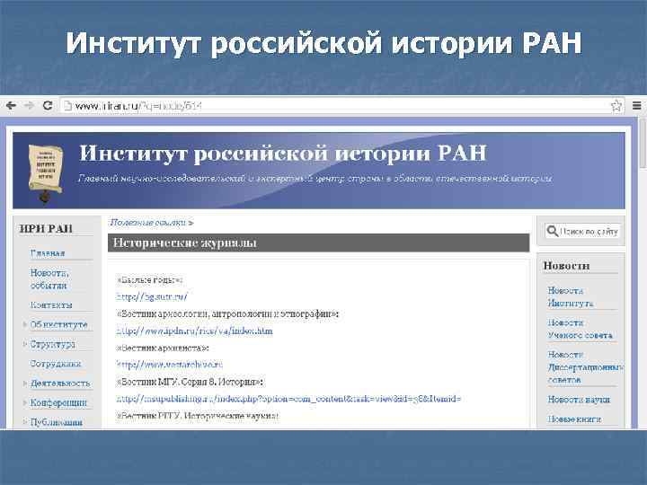This screenshot has width=647, height=485.
Task: Expand the Публикации menu arrow
Action: click(x=25, y=421)
